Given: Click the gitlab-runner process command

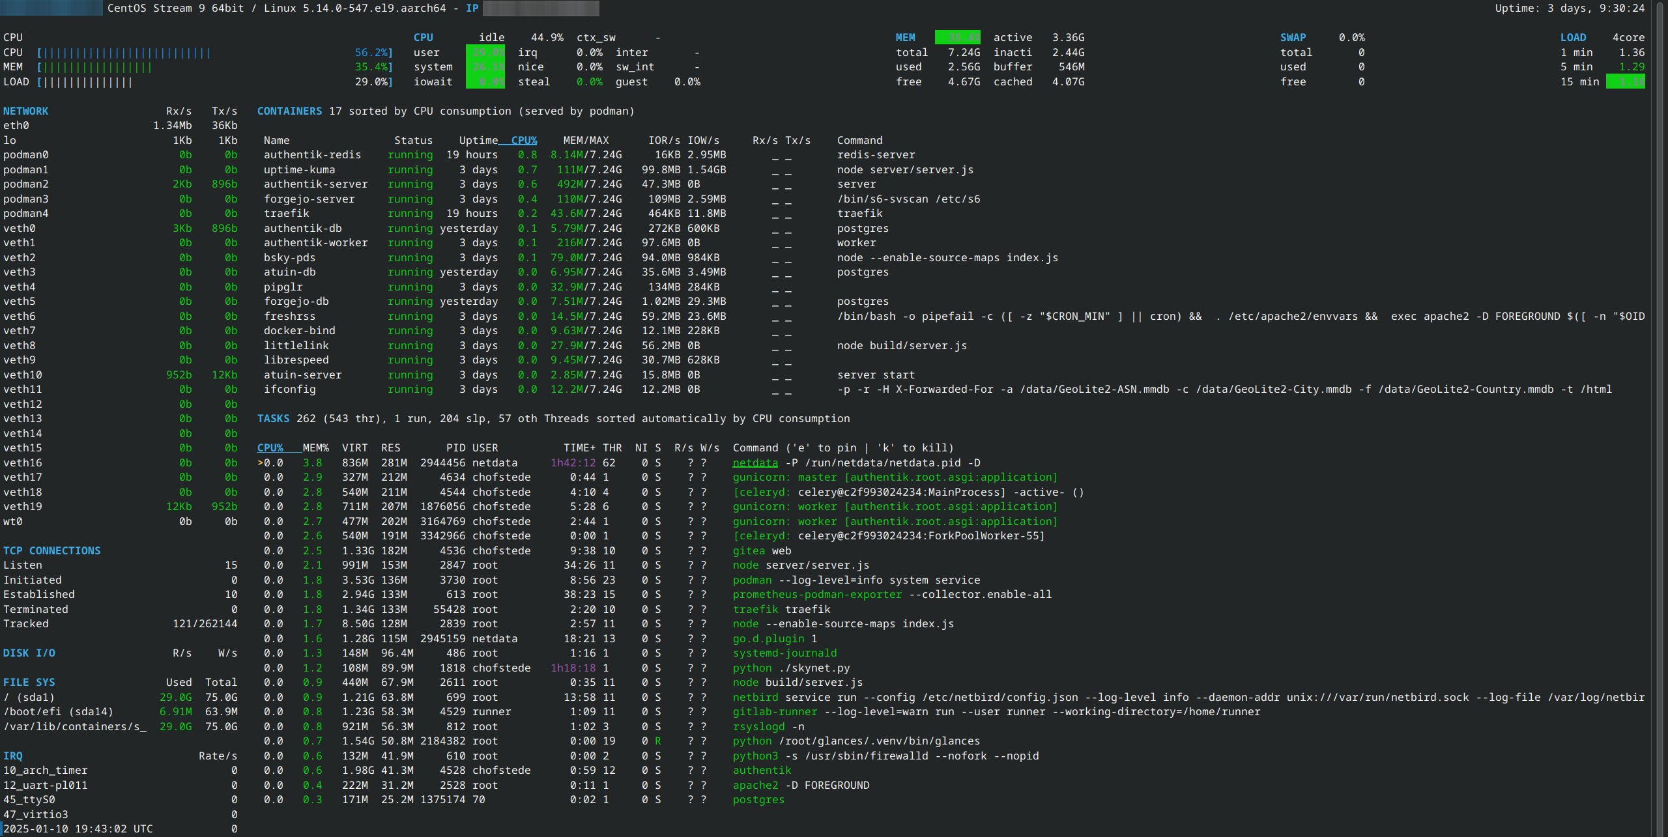Looking at the screenshot, I should coord(774,711).
